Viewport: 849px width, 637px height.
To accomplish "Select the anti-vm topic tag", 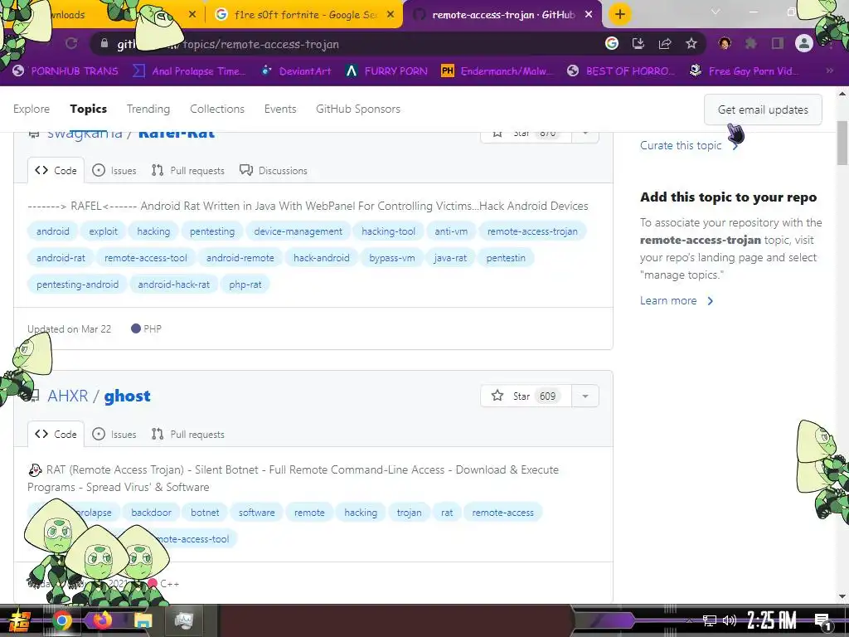I will click(x=451, y=231).
